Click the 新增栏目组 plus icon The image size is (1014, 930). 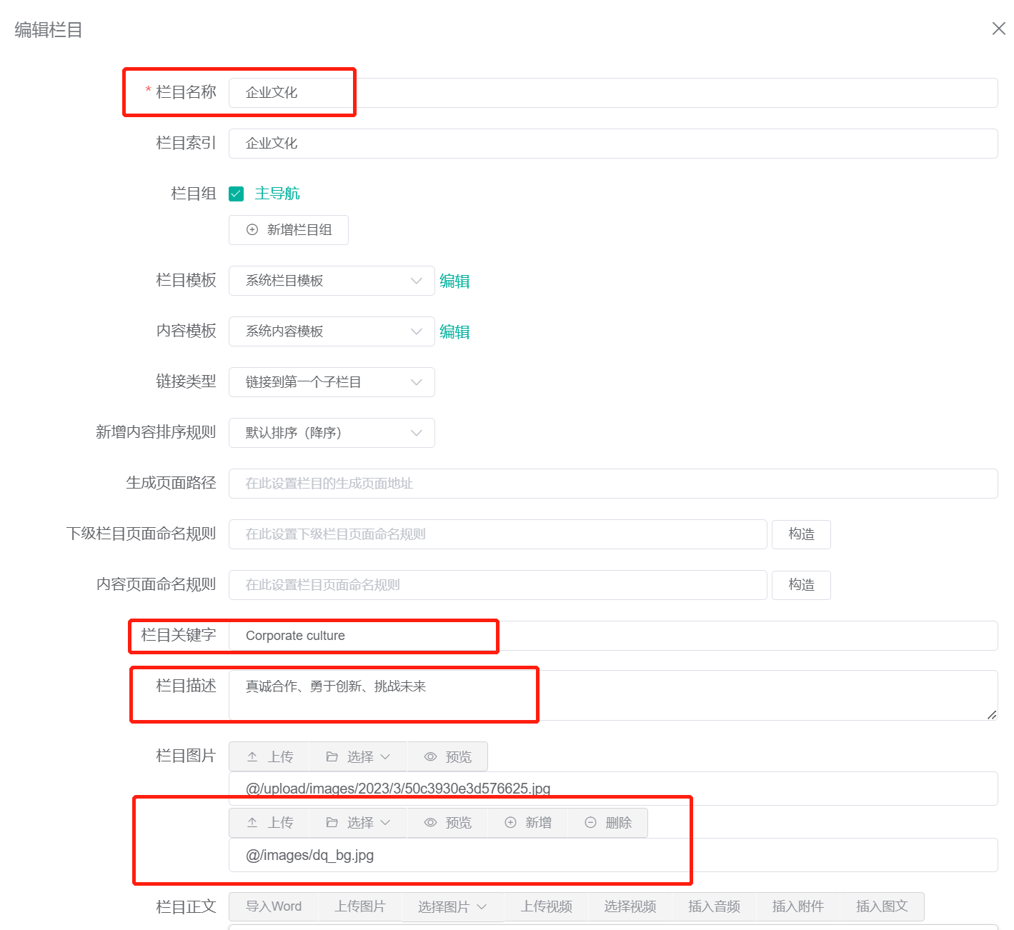(x=251, y=229)
